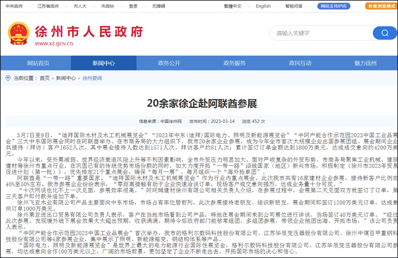Click the 网站支持IPV6 badge

point(334,6)
